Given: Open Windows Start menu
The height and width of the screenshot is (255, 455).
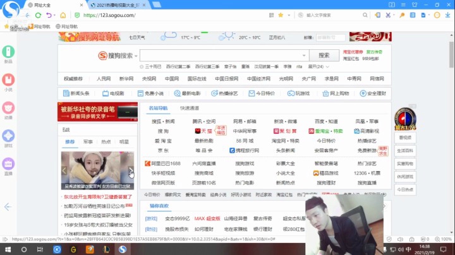Looking at the screenshot, I should 8,249.
